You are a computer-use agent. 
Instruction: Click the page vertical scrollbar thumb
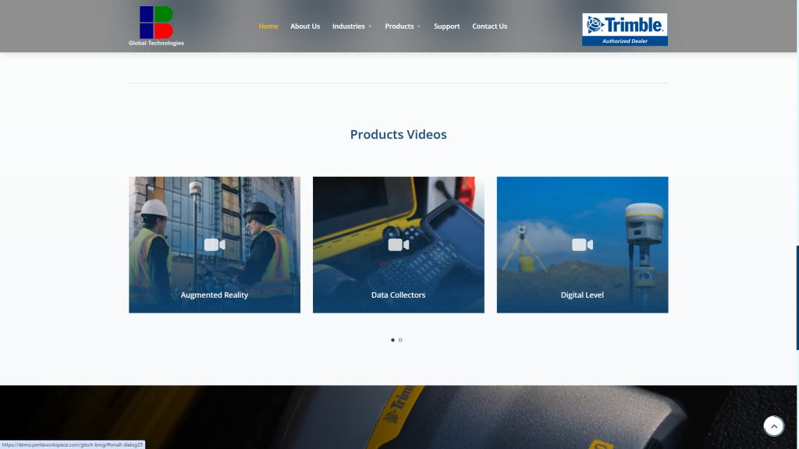point(797,298)
